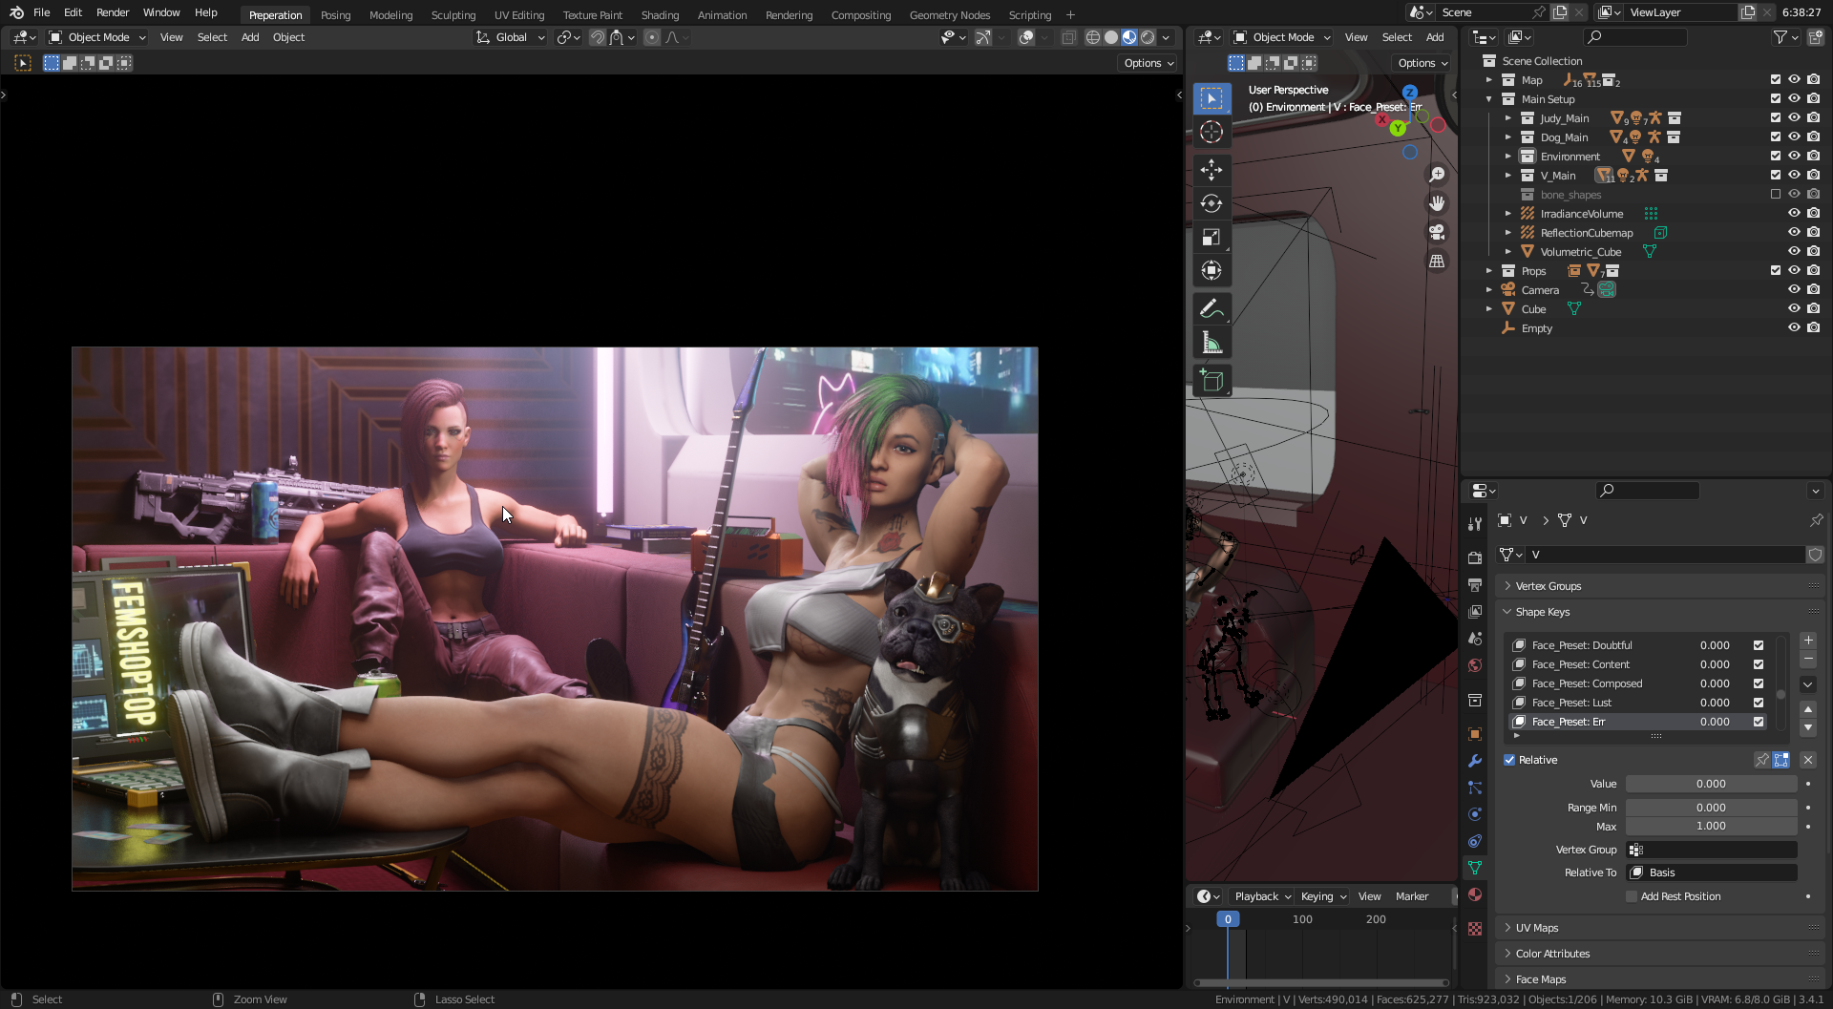Image resolution: width=1833 pixels, height=1009 pixels.
Task: Open the Output properties tab
Action: [1475, 584]
